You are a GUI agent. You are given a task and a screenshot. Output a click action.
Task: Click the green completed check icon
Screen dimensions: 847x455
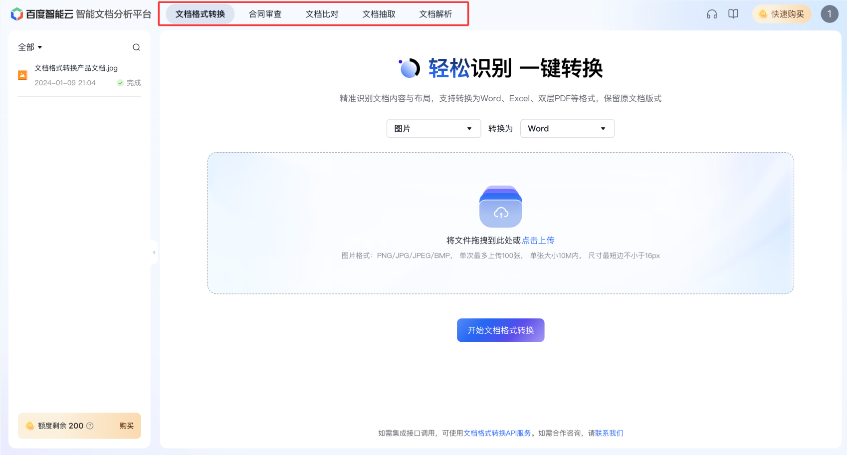coord(120,83)
